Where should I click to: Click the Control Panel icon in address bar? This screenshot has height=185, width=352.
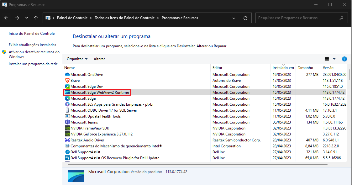pos(48,18)
